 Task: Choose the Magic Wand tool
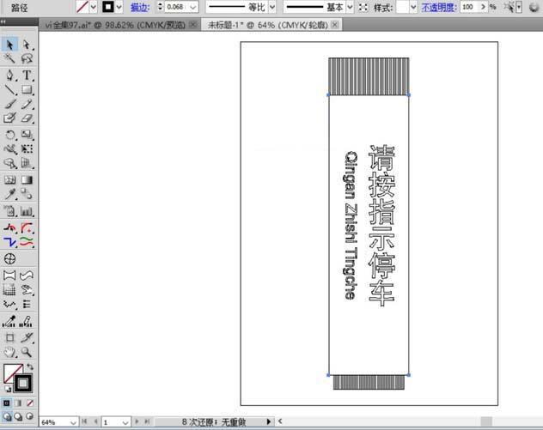(9, 58)
